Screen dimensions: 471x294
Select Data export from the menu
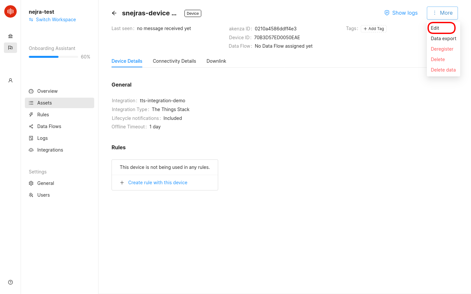(443, 39)
